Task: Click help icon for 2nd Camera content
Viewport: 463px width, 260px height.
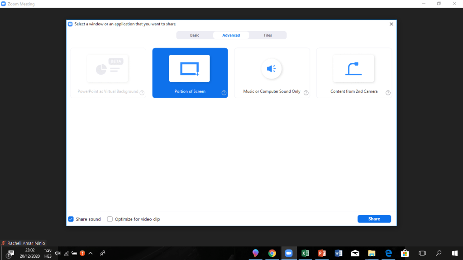Action: pyautogui.click(x=388, y=93)
